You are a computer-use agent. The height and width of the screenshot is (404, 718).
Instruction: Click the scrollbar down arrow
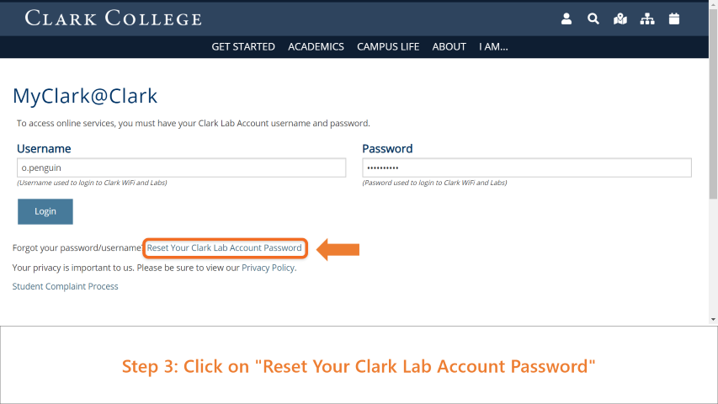click(714, 319)
